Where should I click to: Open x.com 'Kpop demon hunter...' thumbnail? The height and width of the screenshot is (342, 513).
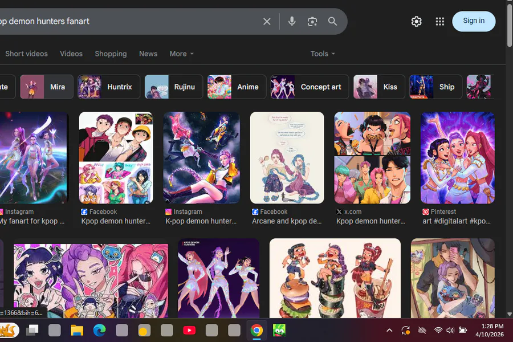tap(372, 158)
